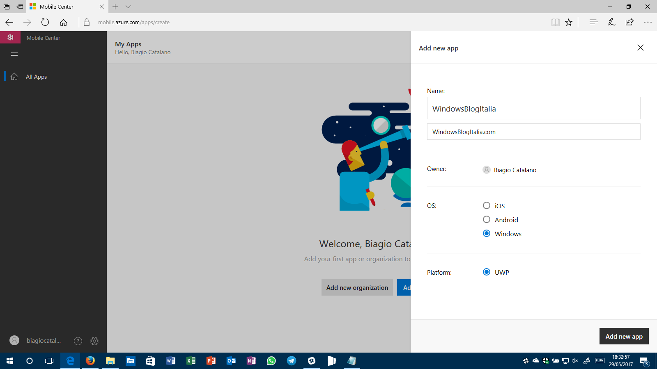Open Firefox from the taskbar

pyautogui.click(x=90, y=361)
